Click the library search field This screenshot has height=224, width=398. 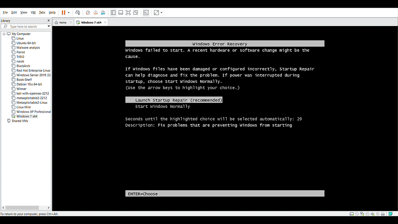26,26
